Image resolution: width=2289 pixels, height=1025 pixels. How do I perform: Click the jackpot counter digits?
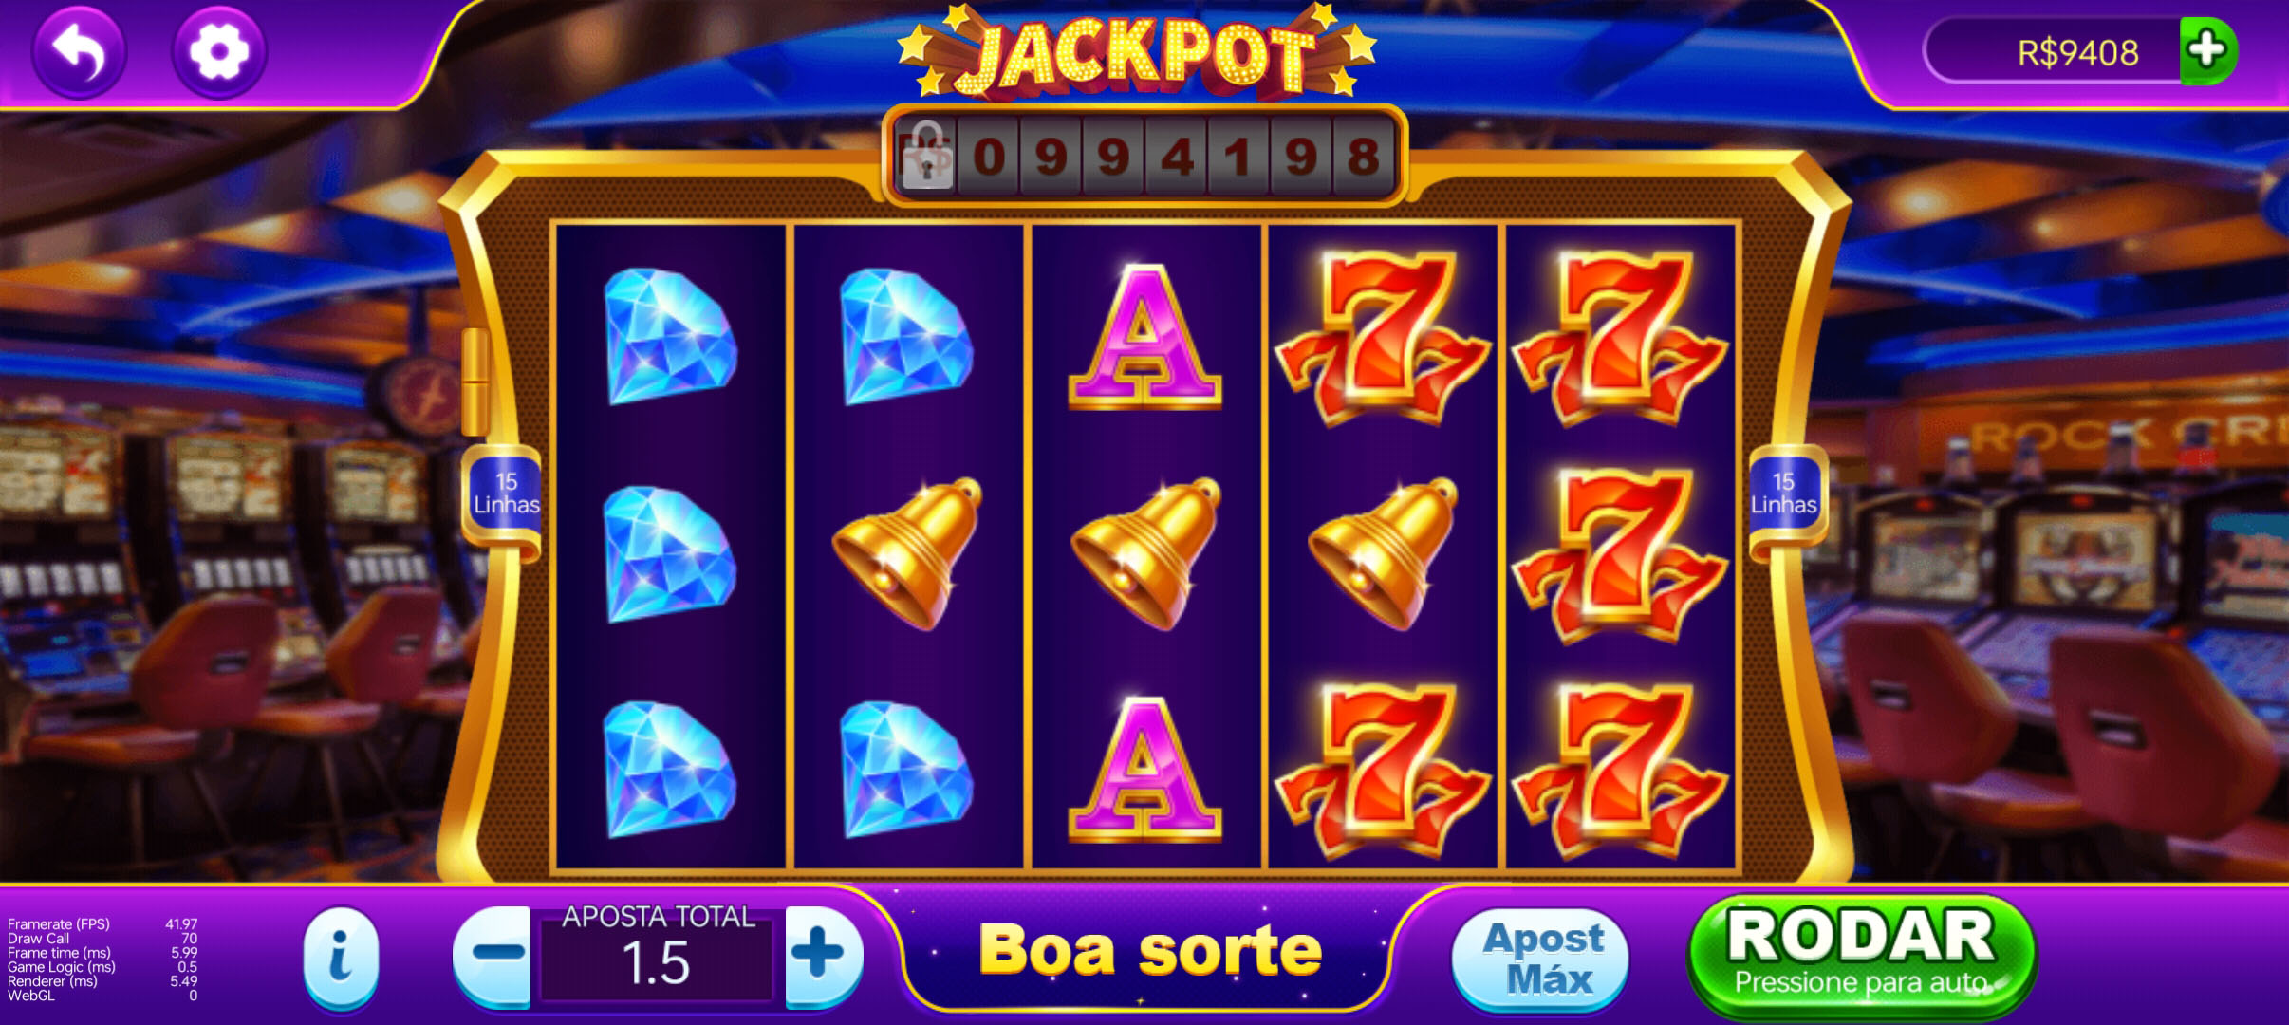tap(1177, 156)
